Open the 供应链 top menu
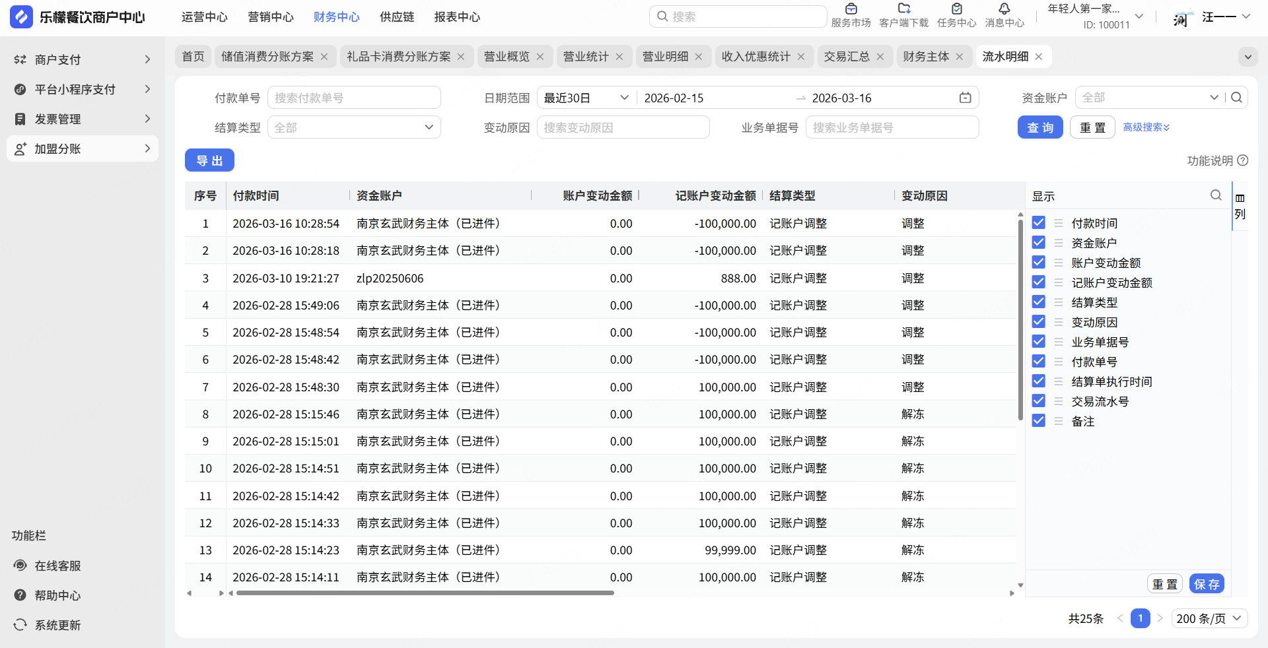The height and width of the screenshot is (648, 1268). pos(397,17)
